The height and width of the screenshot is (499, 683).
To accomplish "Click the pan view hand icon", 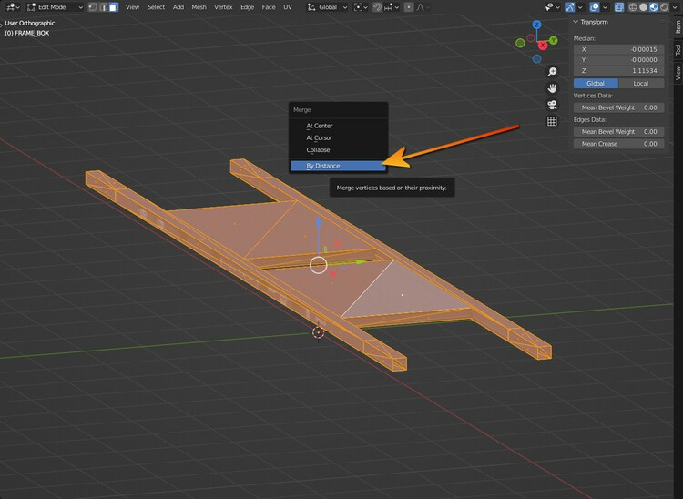I will point(552,88).
